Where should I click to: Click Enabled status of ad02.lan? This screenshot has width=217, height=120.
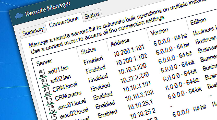pyautogui.click(x=96, y=69)
